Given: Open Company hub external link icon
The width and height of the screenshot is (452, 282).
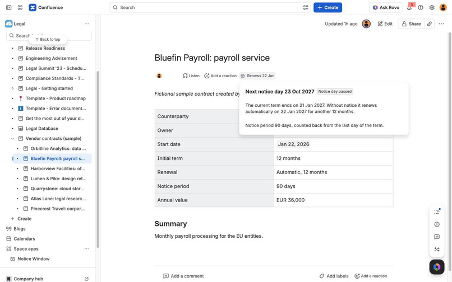Looking at the screenshot, I should click(x=86, y=279).
